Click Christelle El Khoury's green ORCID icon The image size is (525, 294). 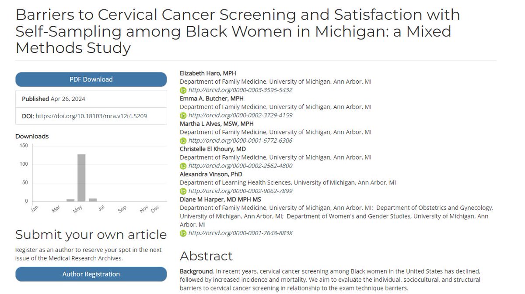pos(183,166)
